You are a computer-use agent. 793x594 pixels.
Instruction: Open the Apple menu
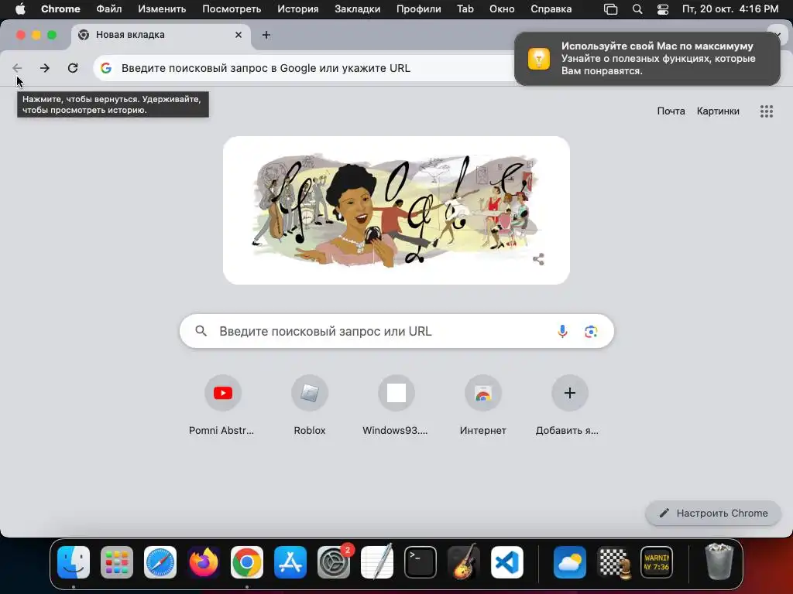20,9
